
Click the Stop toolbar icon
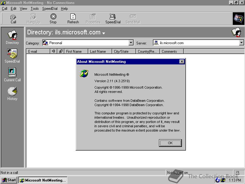click(x=53, y=19)
